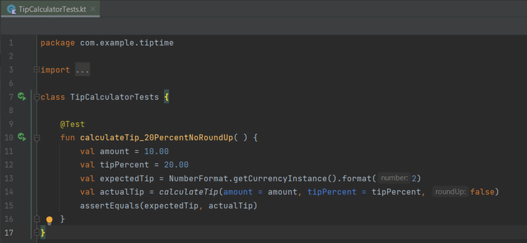Click the Kotlin file icon in the tab

pos(11,9)
